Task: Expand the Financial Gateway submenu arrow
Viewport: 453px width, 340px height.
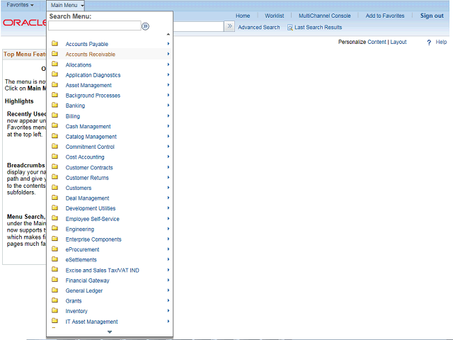Action: pos(168,280)
